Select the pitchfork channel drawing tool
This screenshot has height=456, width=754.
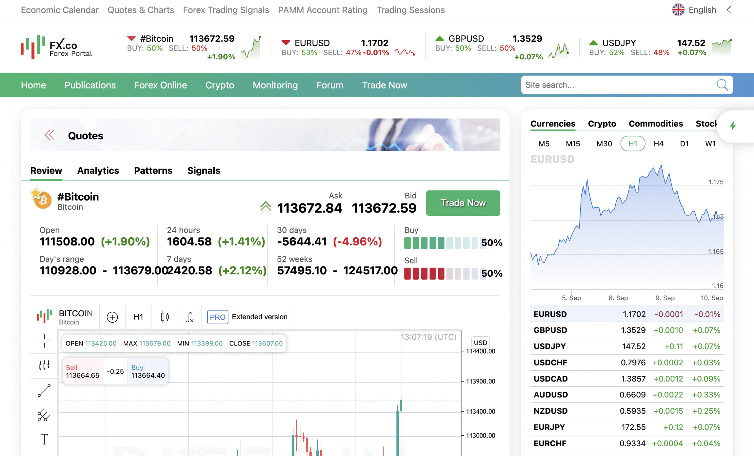tap(44, 415)
